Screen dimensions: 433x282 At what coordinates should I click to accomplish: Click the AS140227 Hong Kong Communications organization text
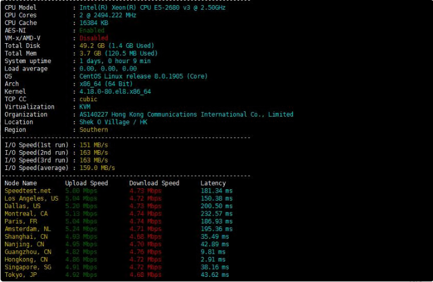186,114
